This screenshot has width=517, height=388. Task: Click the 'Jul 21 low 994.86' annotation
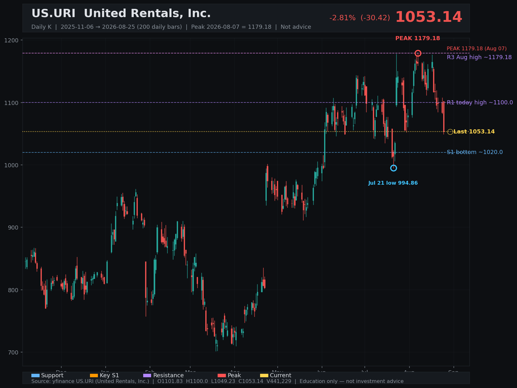pos(393,183)
